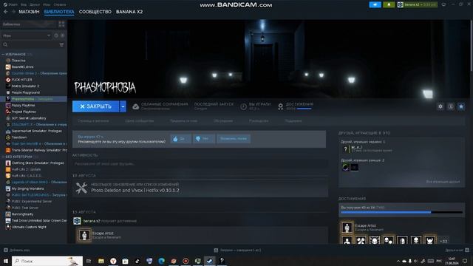
Task: Open the banana x2 account dropdown
Action: pos(417,4)
